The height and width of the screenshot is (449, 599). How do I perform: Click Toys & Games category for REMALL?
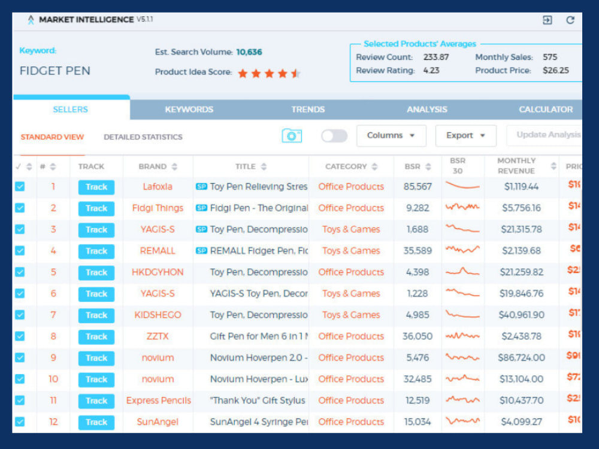(x=351, y=250)
